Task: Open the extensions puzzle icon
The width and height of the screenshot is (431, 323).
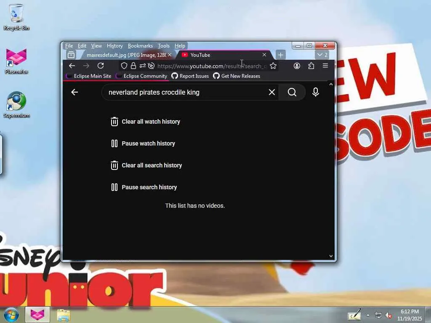Action: [311, 66]
